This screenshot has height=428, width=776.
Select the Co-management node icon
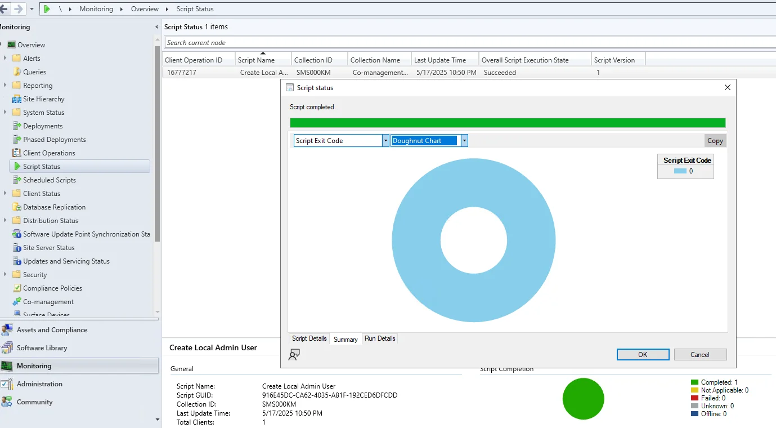(x=17, y=302)
